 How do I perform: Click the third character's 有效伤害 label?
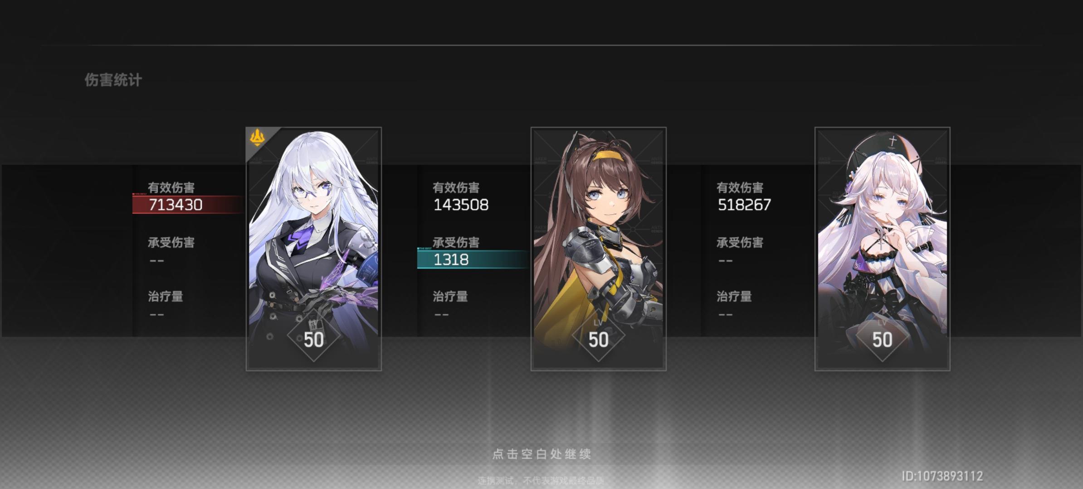[x=740, y=187]
